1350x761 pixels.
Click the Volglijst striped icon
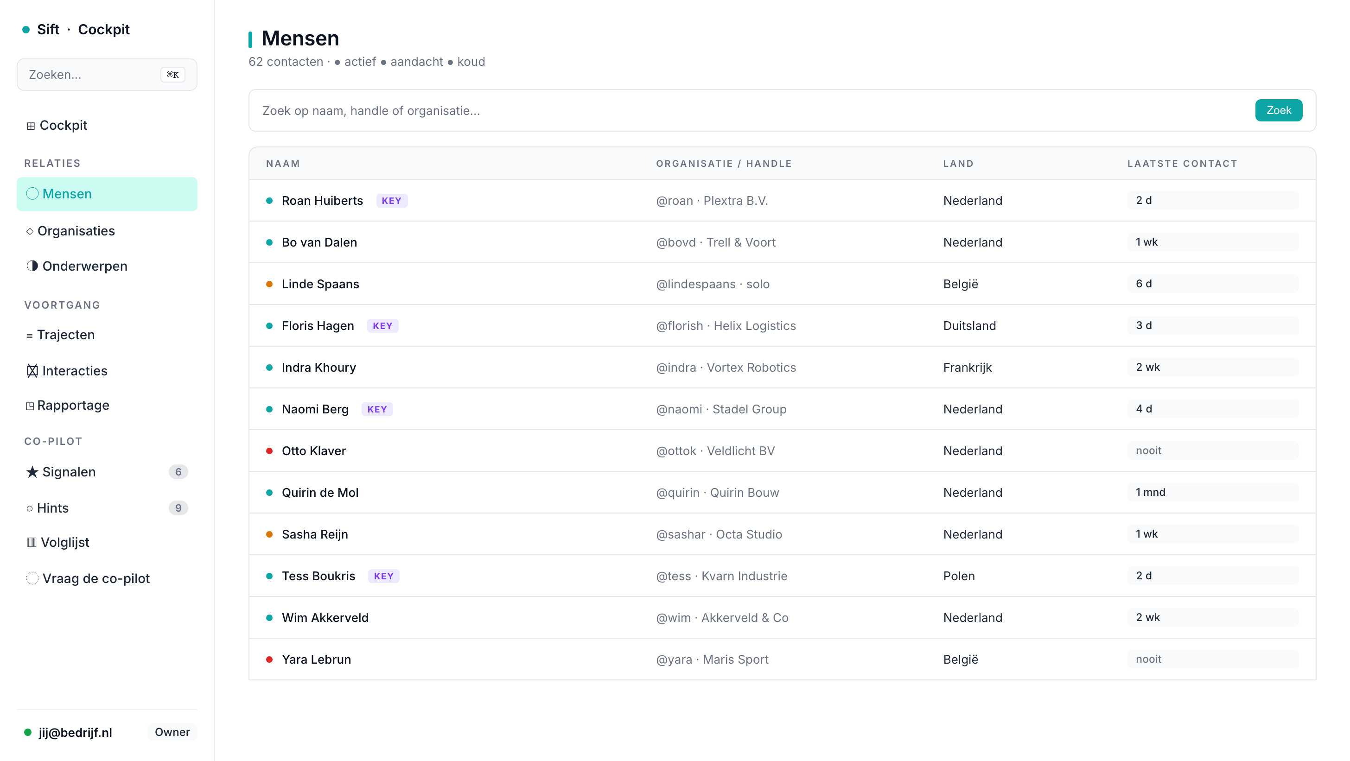[32, 542]
